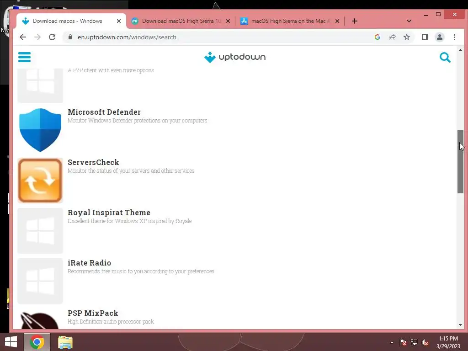Click the ServersCheck orange arrows thumbnail
This screenshot has width=468, height=351.
pos(40,181)
